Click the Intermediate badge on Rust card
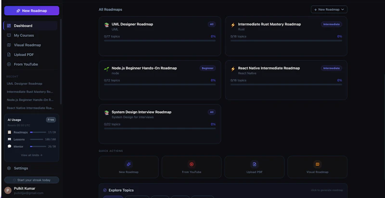Screen dimensions: 385x198 pyautogui.click(x=332, y=24)
